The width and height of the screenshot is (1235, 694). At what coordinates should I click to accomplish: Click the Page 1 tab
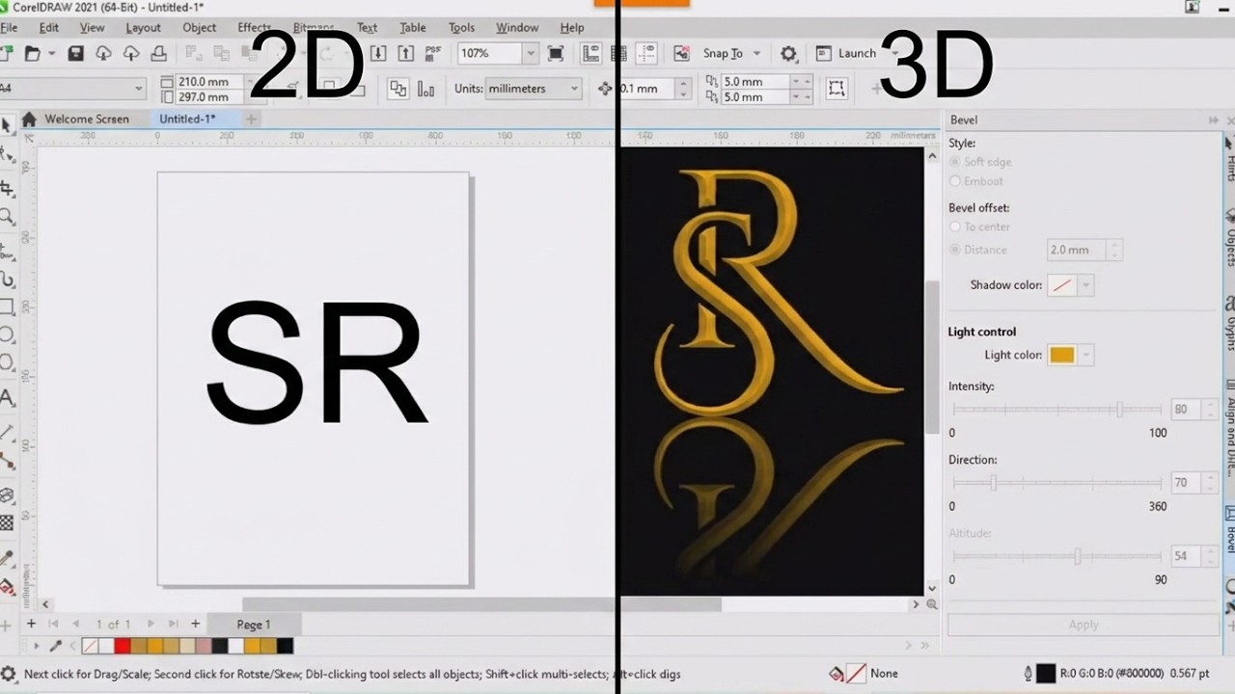[x=254, y=625]
